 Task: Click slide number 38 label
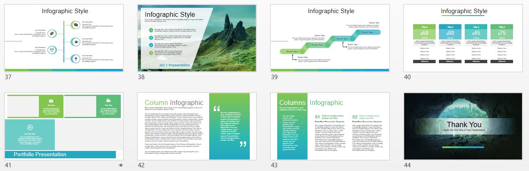point(141,77)
